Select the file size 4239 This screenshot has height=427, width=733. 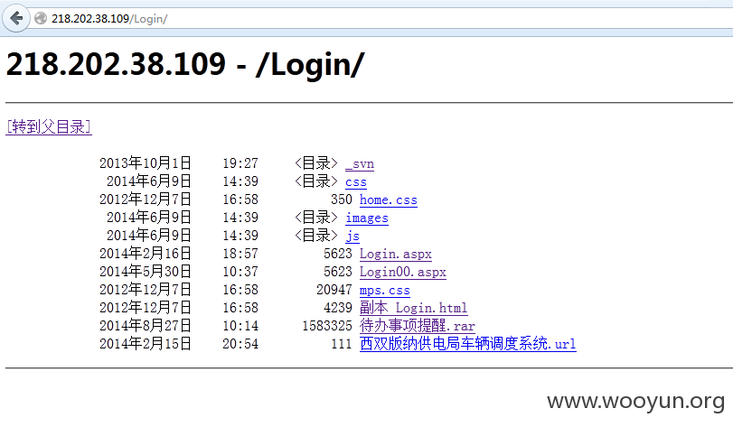[338, 308]
